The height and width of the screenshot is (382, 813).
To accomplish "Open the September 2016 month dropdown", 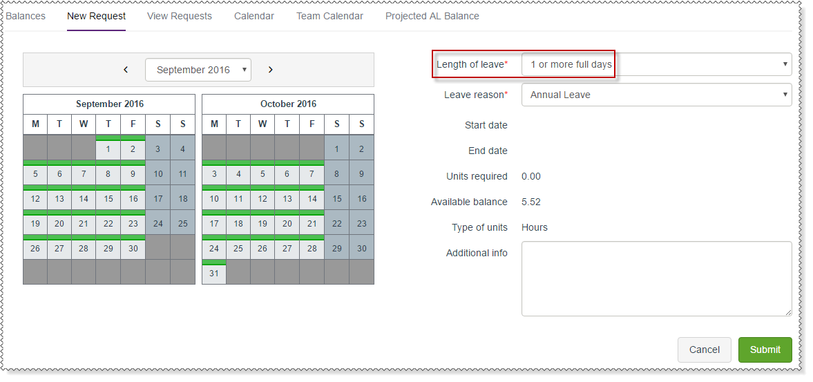I will tap(198, 70).
